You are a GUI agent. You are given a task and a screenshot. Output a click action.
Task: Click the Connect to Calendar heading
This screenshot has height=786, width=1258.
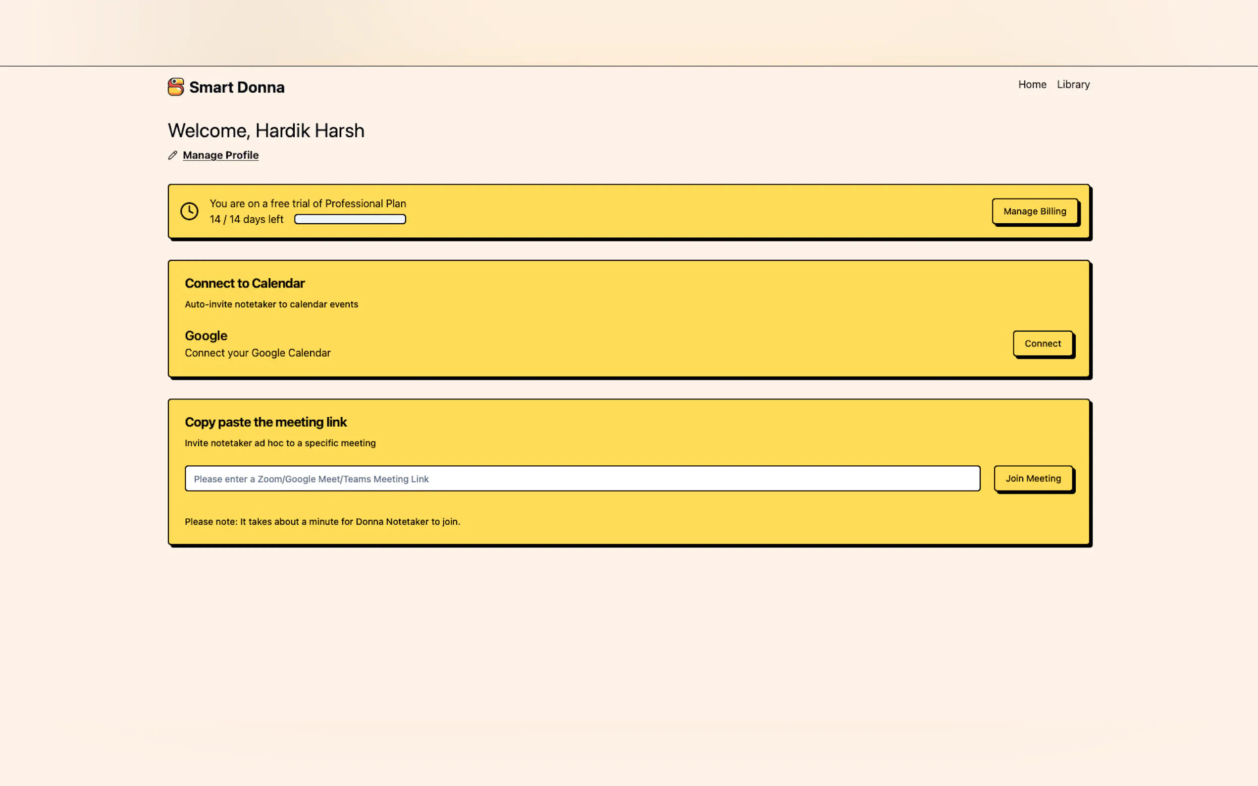[245, 283]
